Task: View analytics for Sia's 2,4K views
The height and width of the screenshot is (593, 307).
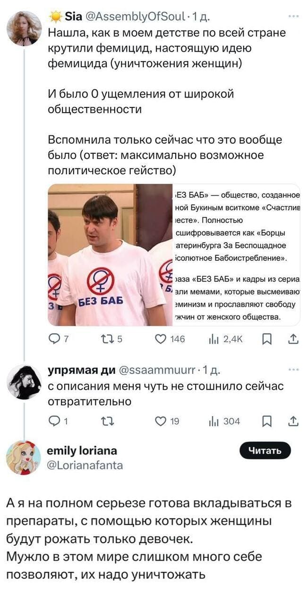Action: click(213, 339)
